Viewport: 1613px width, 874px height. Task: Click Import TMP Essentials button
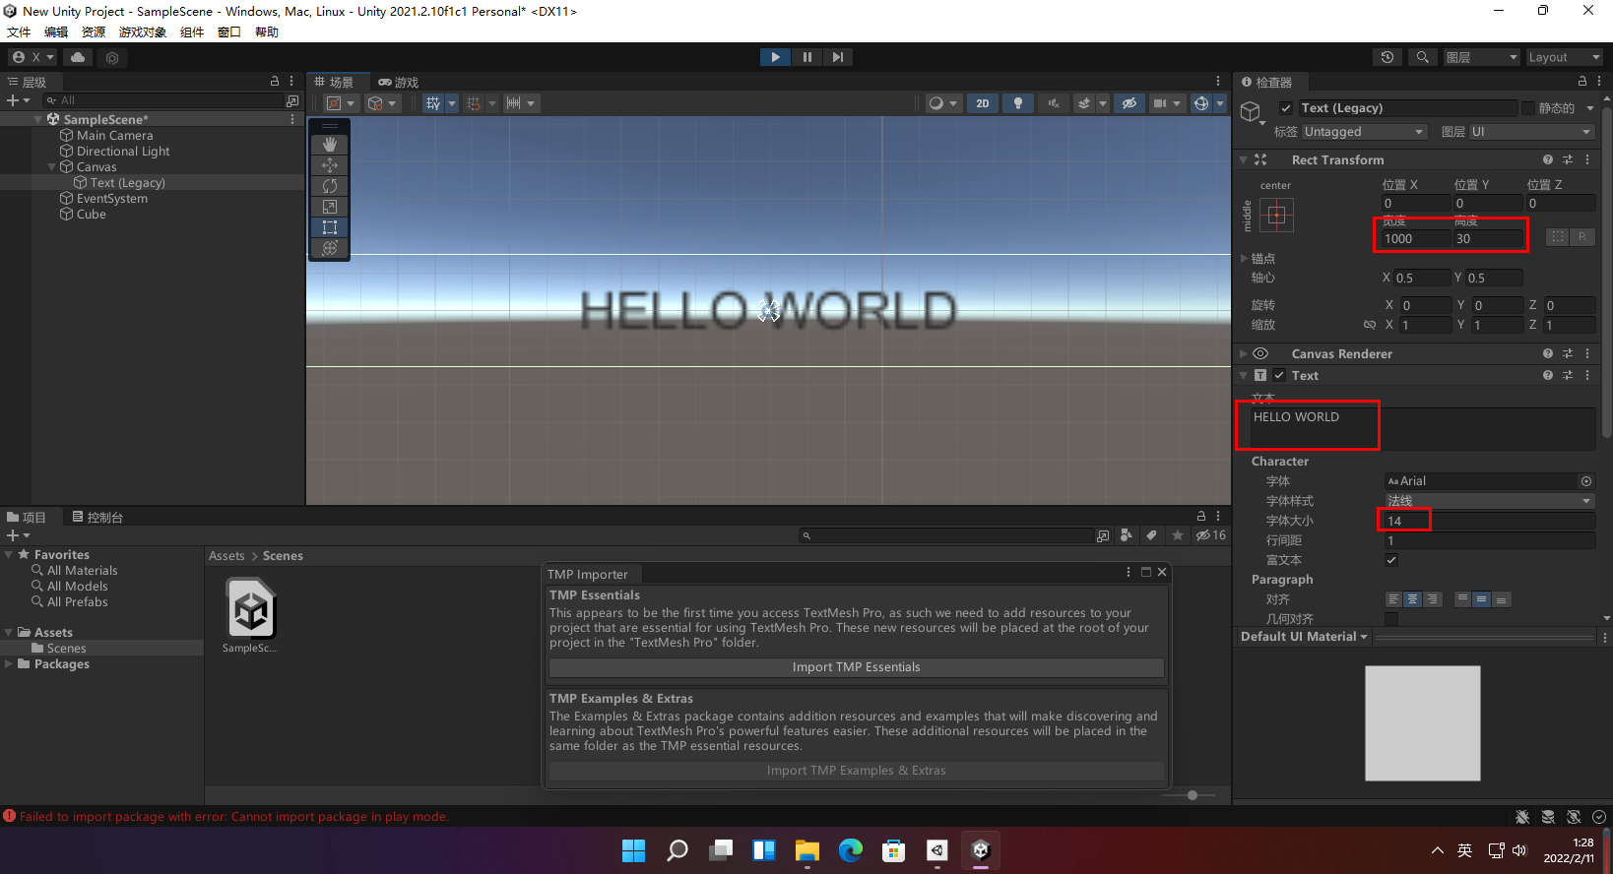856,667
